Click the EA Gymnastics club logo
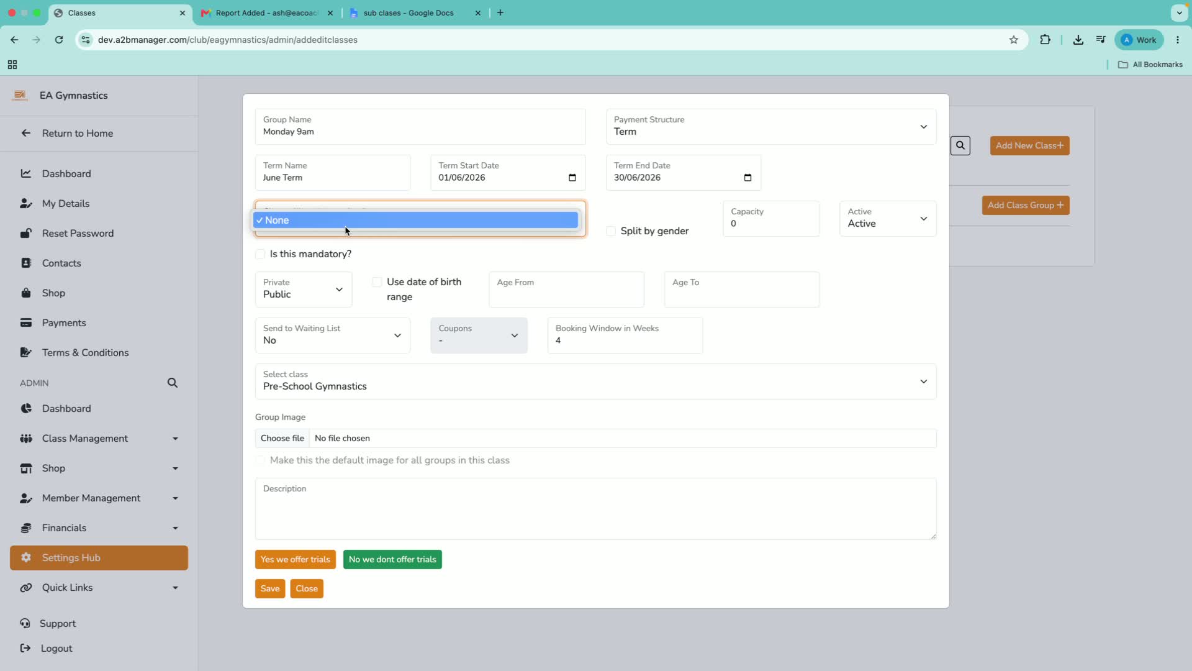This screenshot has width=1192, height=671. (20, 95)
